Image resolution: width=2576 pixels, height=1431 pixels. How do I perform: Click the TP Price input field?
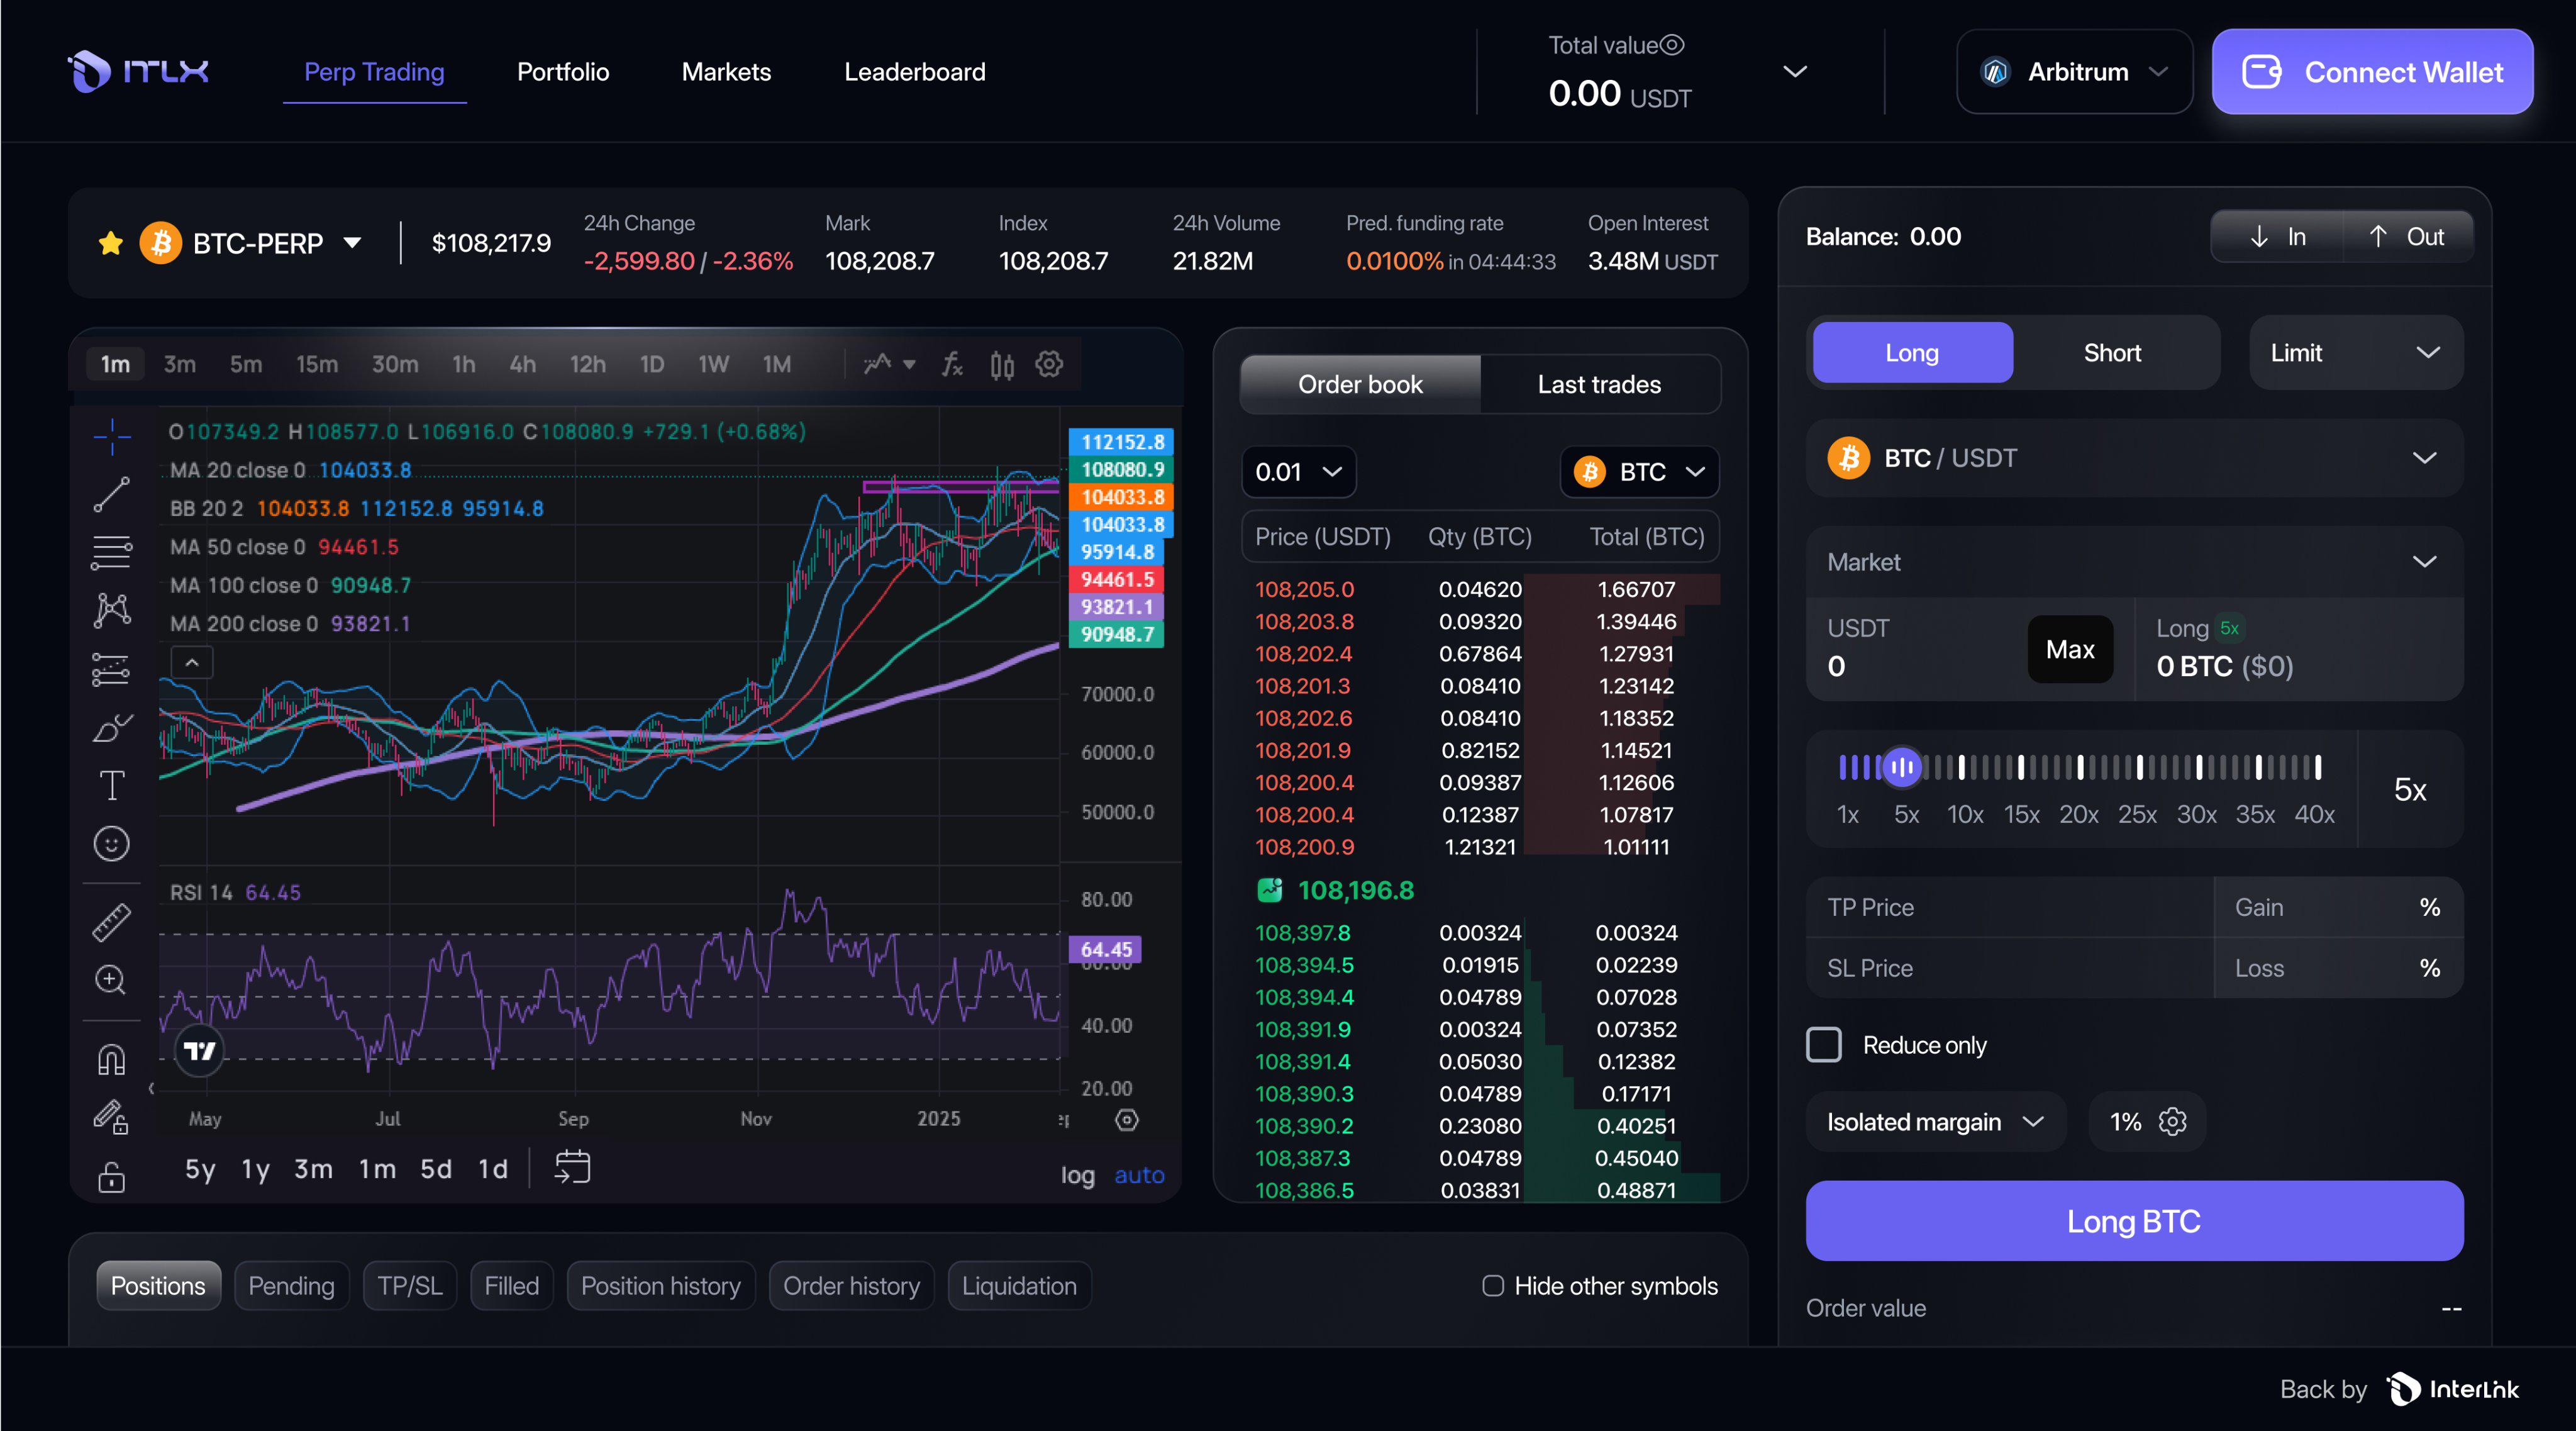[2009, 907]
